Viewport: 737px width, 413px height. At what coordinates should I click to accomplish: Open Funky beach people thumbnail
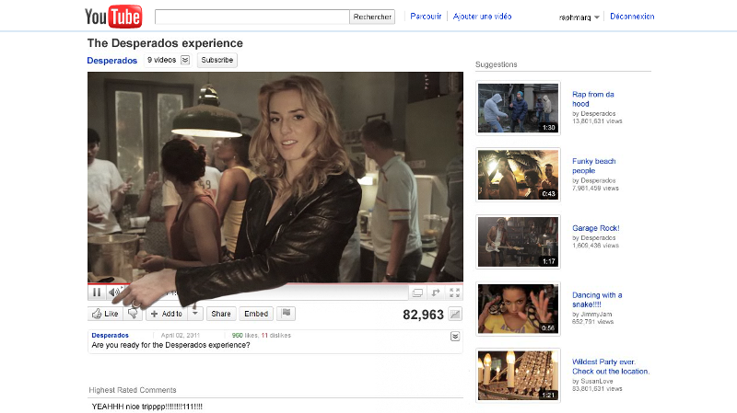[518, 175]
